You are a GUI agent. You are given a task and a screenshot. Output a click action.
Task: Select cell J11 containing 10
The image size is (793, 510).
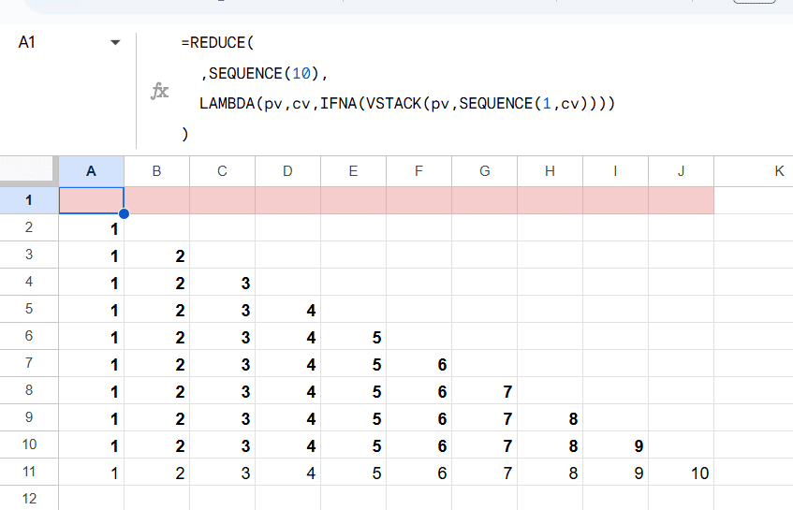click(x=681, y=474)
